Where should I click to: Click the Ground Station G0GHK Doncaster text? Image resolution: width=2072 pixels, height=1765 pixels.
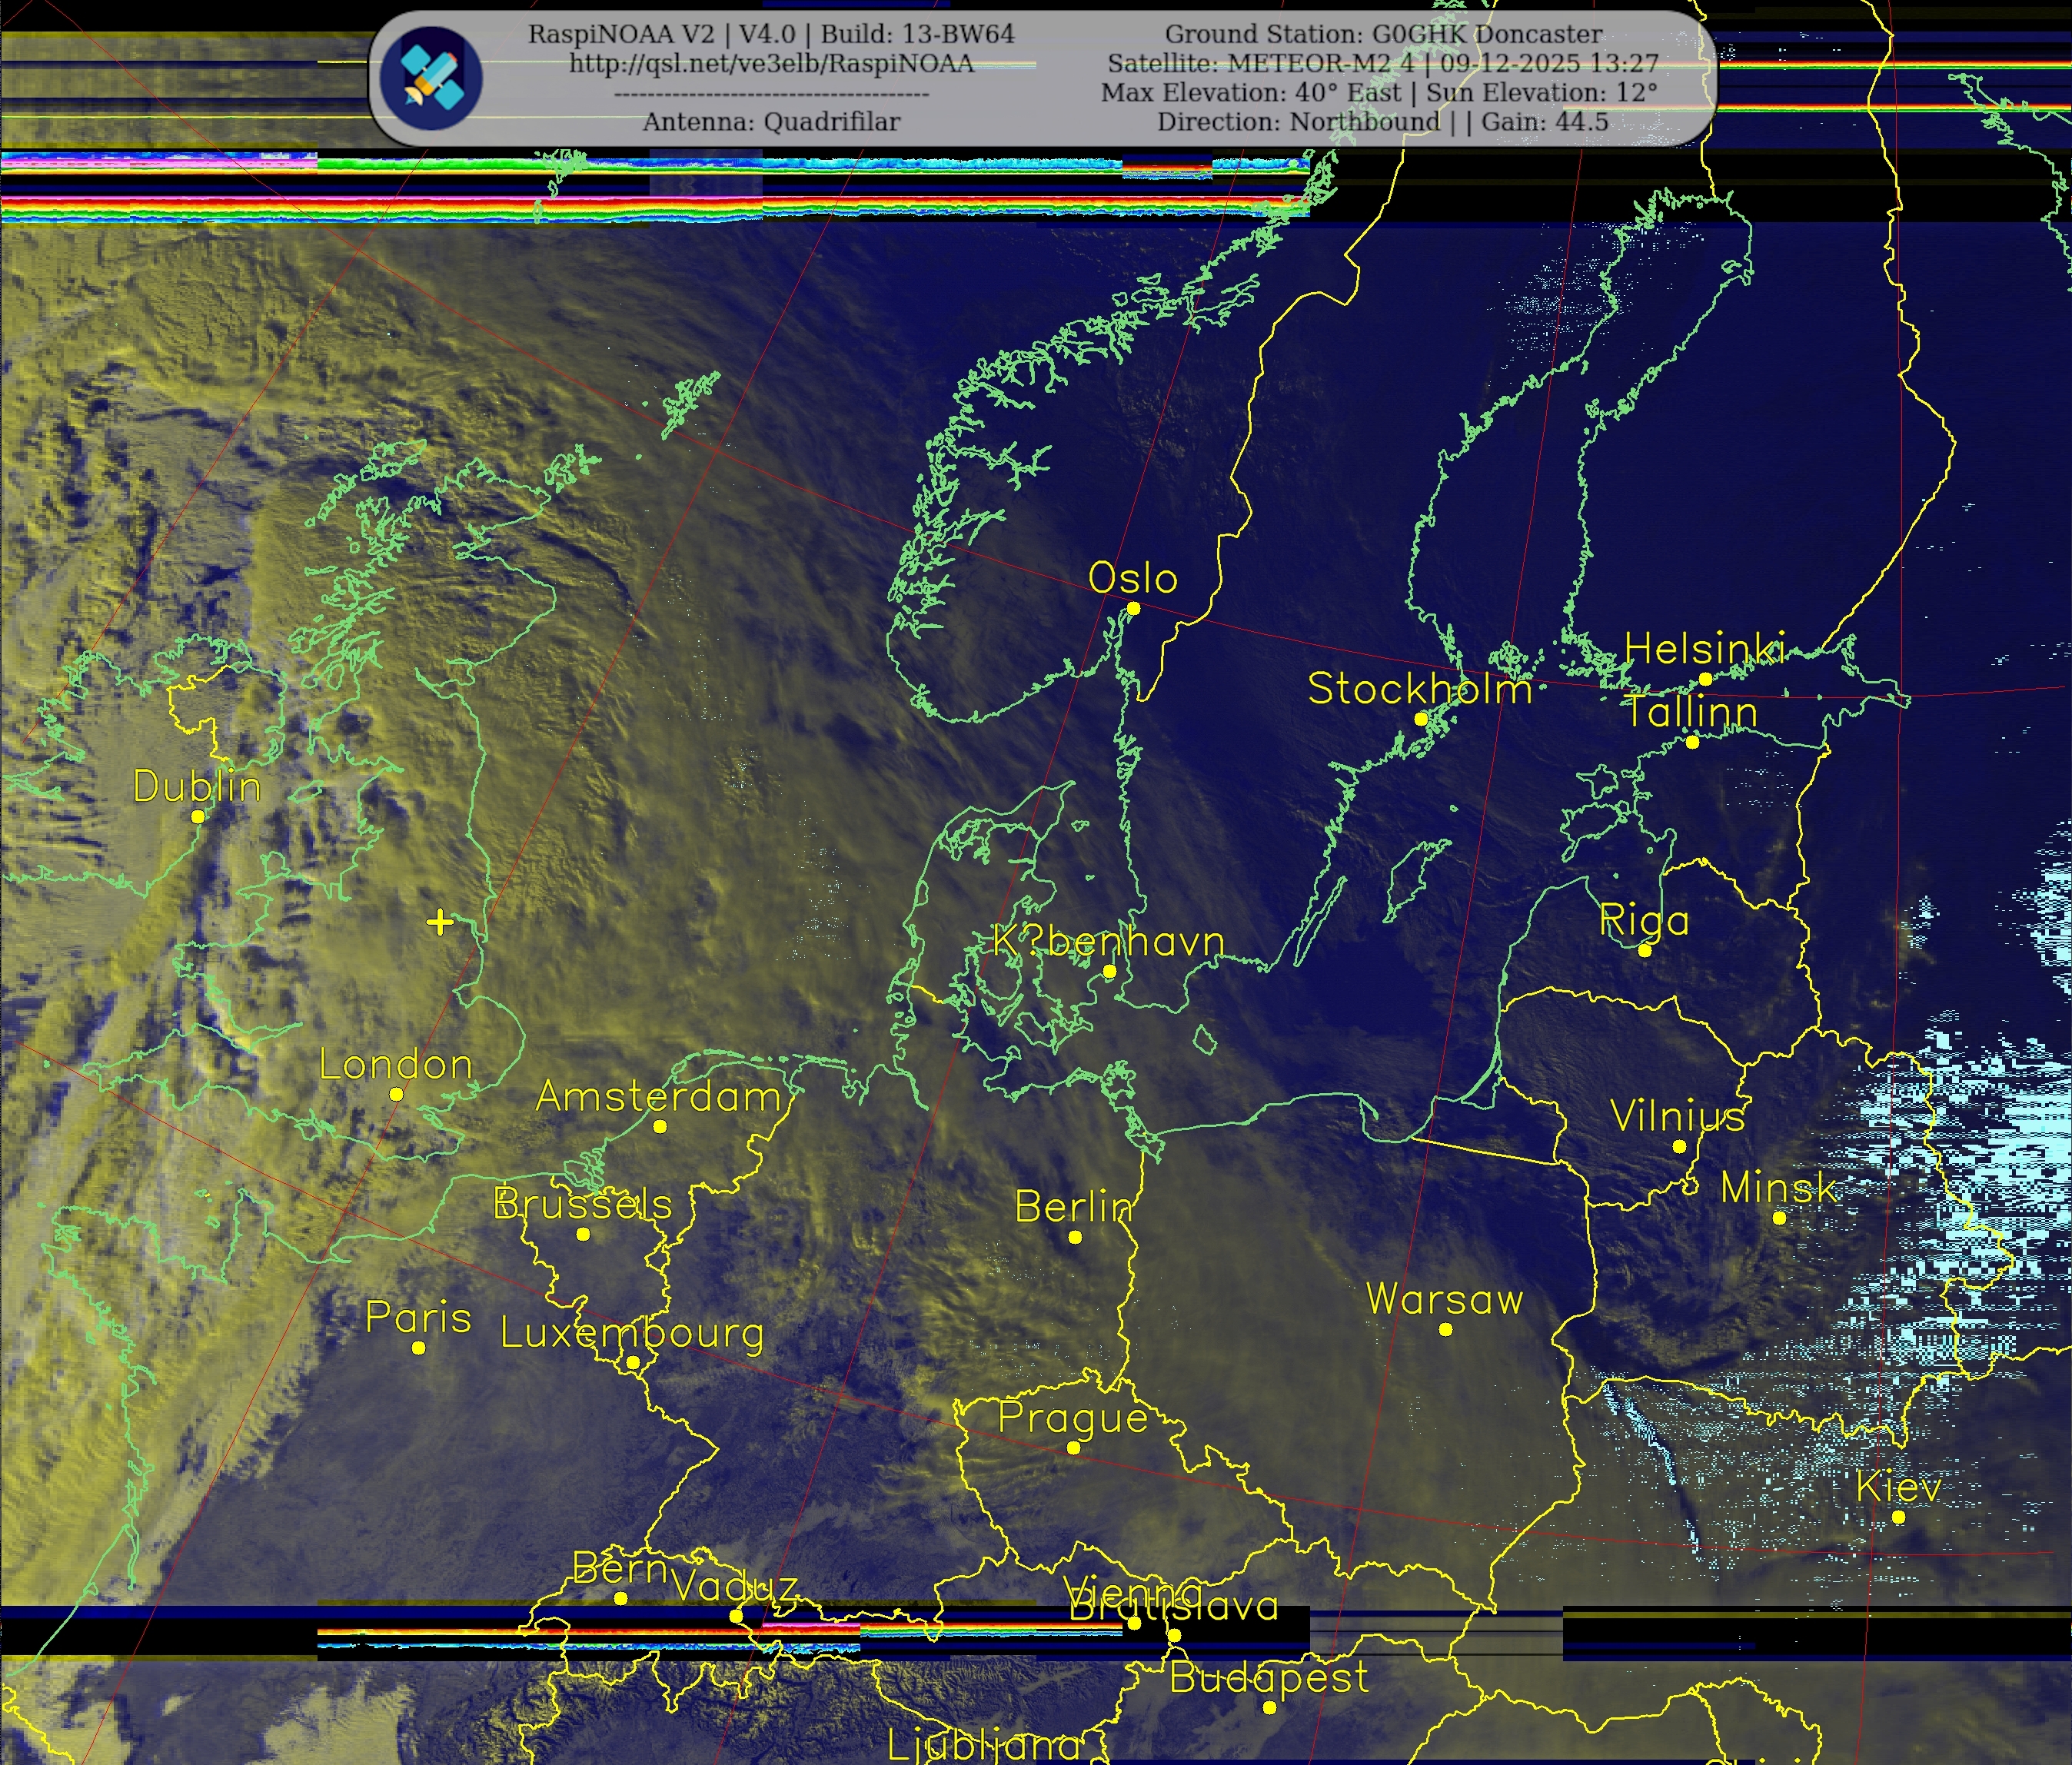coord(1383,34)
